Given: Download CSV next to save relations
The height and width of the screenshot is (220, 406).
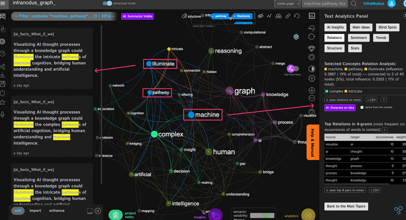Looking at the screenshot, I should (x=371, y=100).
